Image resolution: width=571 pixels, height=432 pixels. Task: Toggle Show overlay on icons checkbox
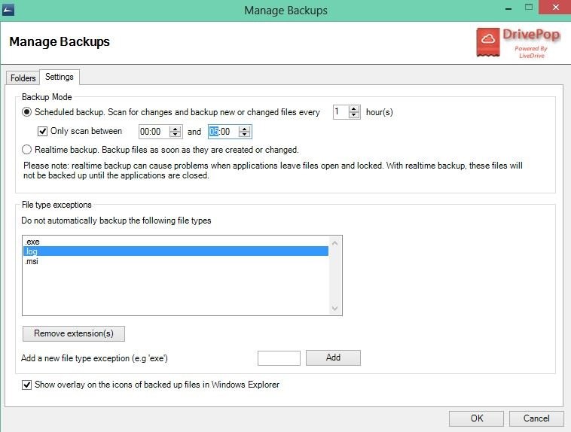[x=26, y=385]
